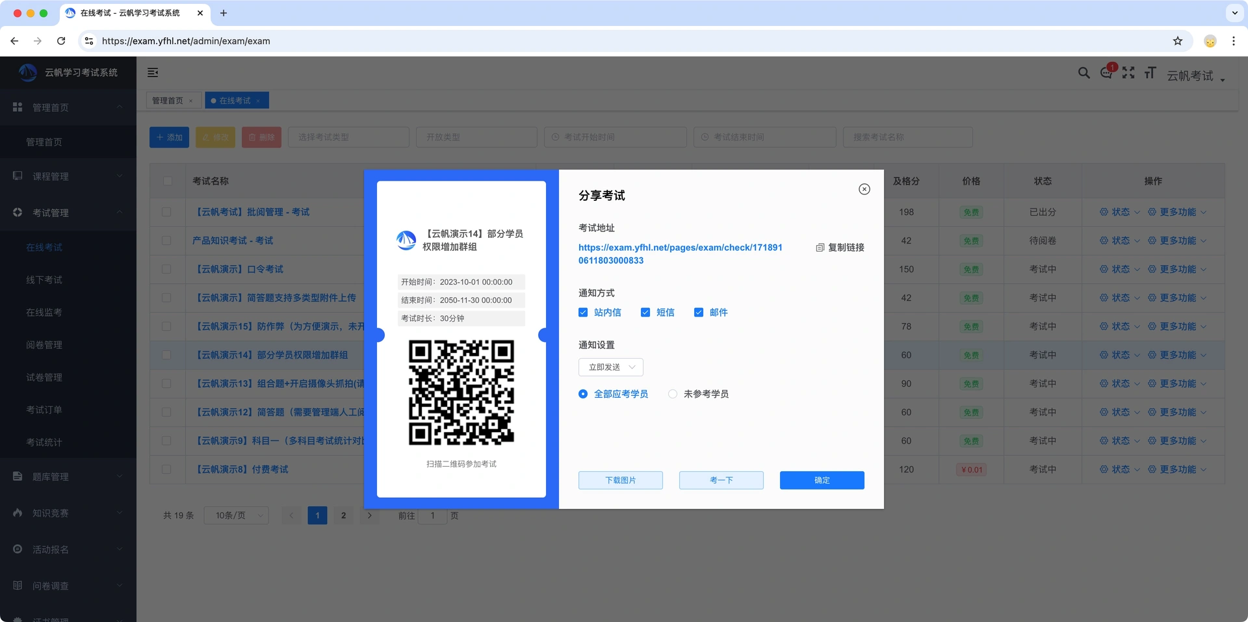The height and width of the screenshot is (622, 1248).
Task: Open the message notification icon with badge
Action: (1106, 73)
